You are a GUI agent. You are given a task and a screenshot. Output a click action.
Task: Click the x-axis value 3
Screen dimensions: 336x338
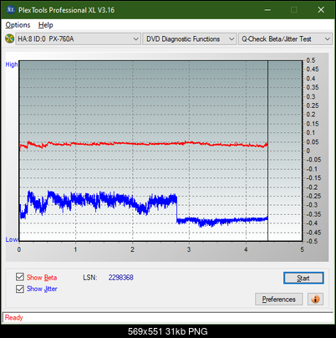click(189, 249)
